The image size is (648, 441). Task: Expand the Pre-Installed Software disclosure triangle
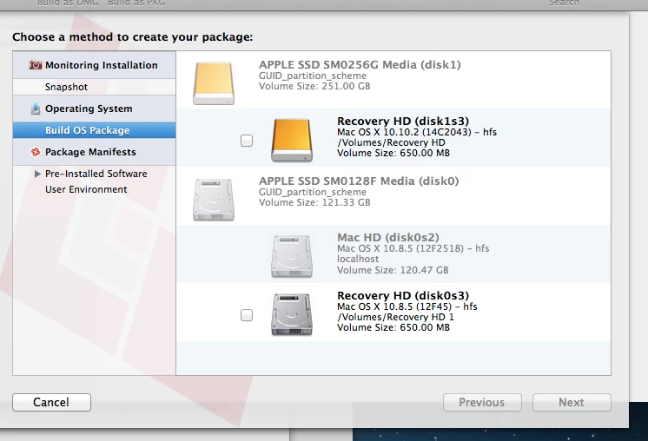37,174
